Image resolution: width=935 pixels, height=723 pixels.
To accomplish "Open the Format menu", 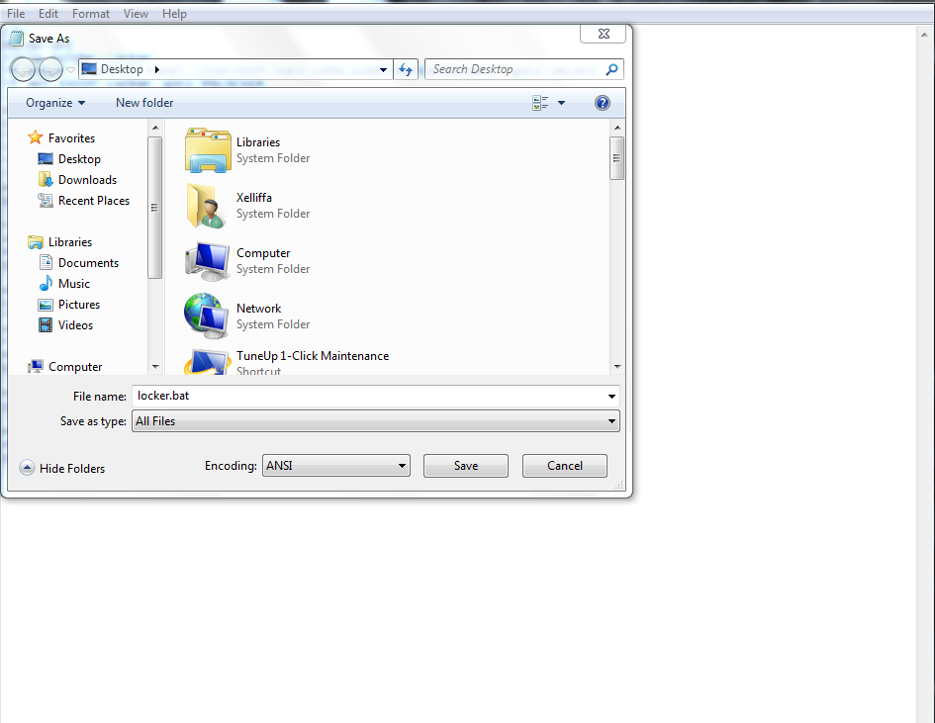I will click(90, 13).
